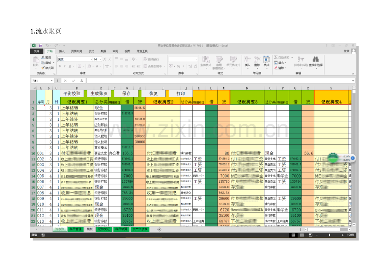The height and width of the screenshot is (274, 388).
Task: Click the AutoSum (自动求和) sigma icon
Action: pos(276,58)
